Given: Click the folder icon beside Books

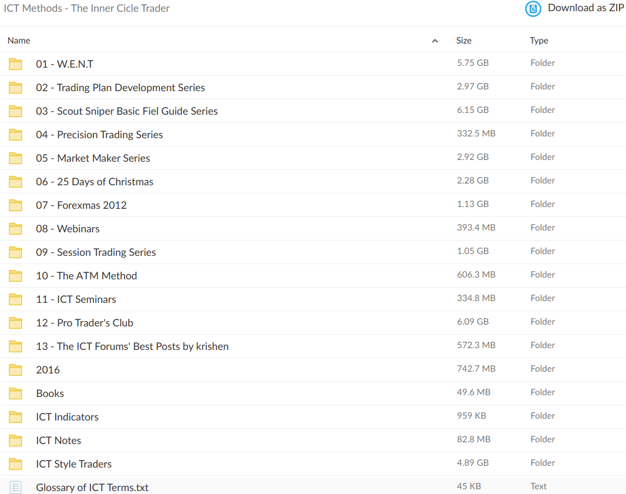Looking at the screenshot, I should [16, 393].
